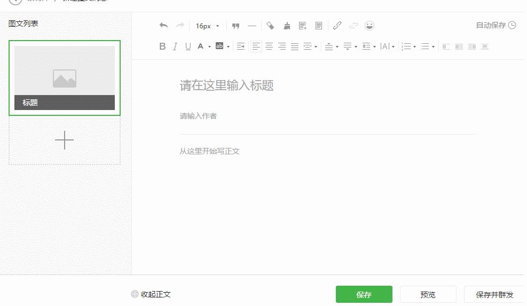Open the side margin dropdown arrow
This screenshot has height=306, width=527.
point(316,47)
